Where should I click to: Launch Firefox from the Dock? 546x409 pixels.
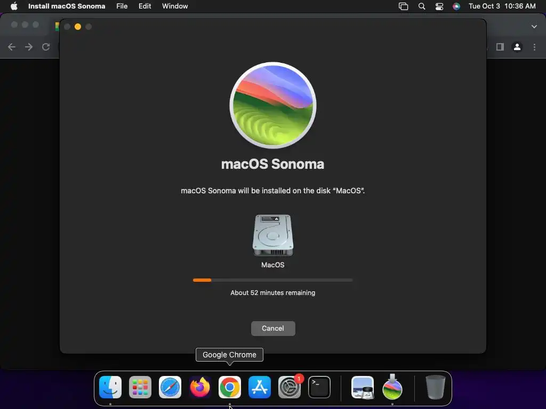point(200,387)
